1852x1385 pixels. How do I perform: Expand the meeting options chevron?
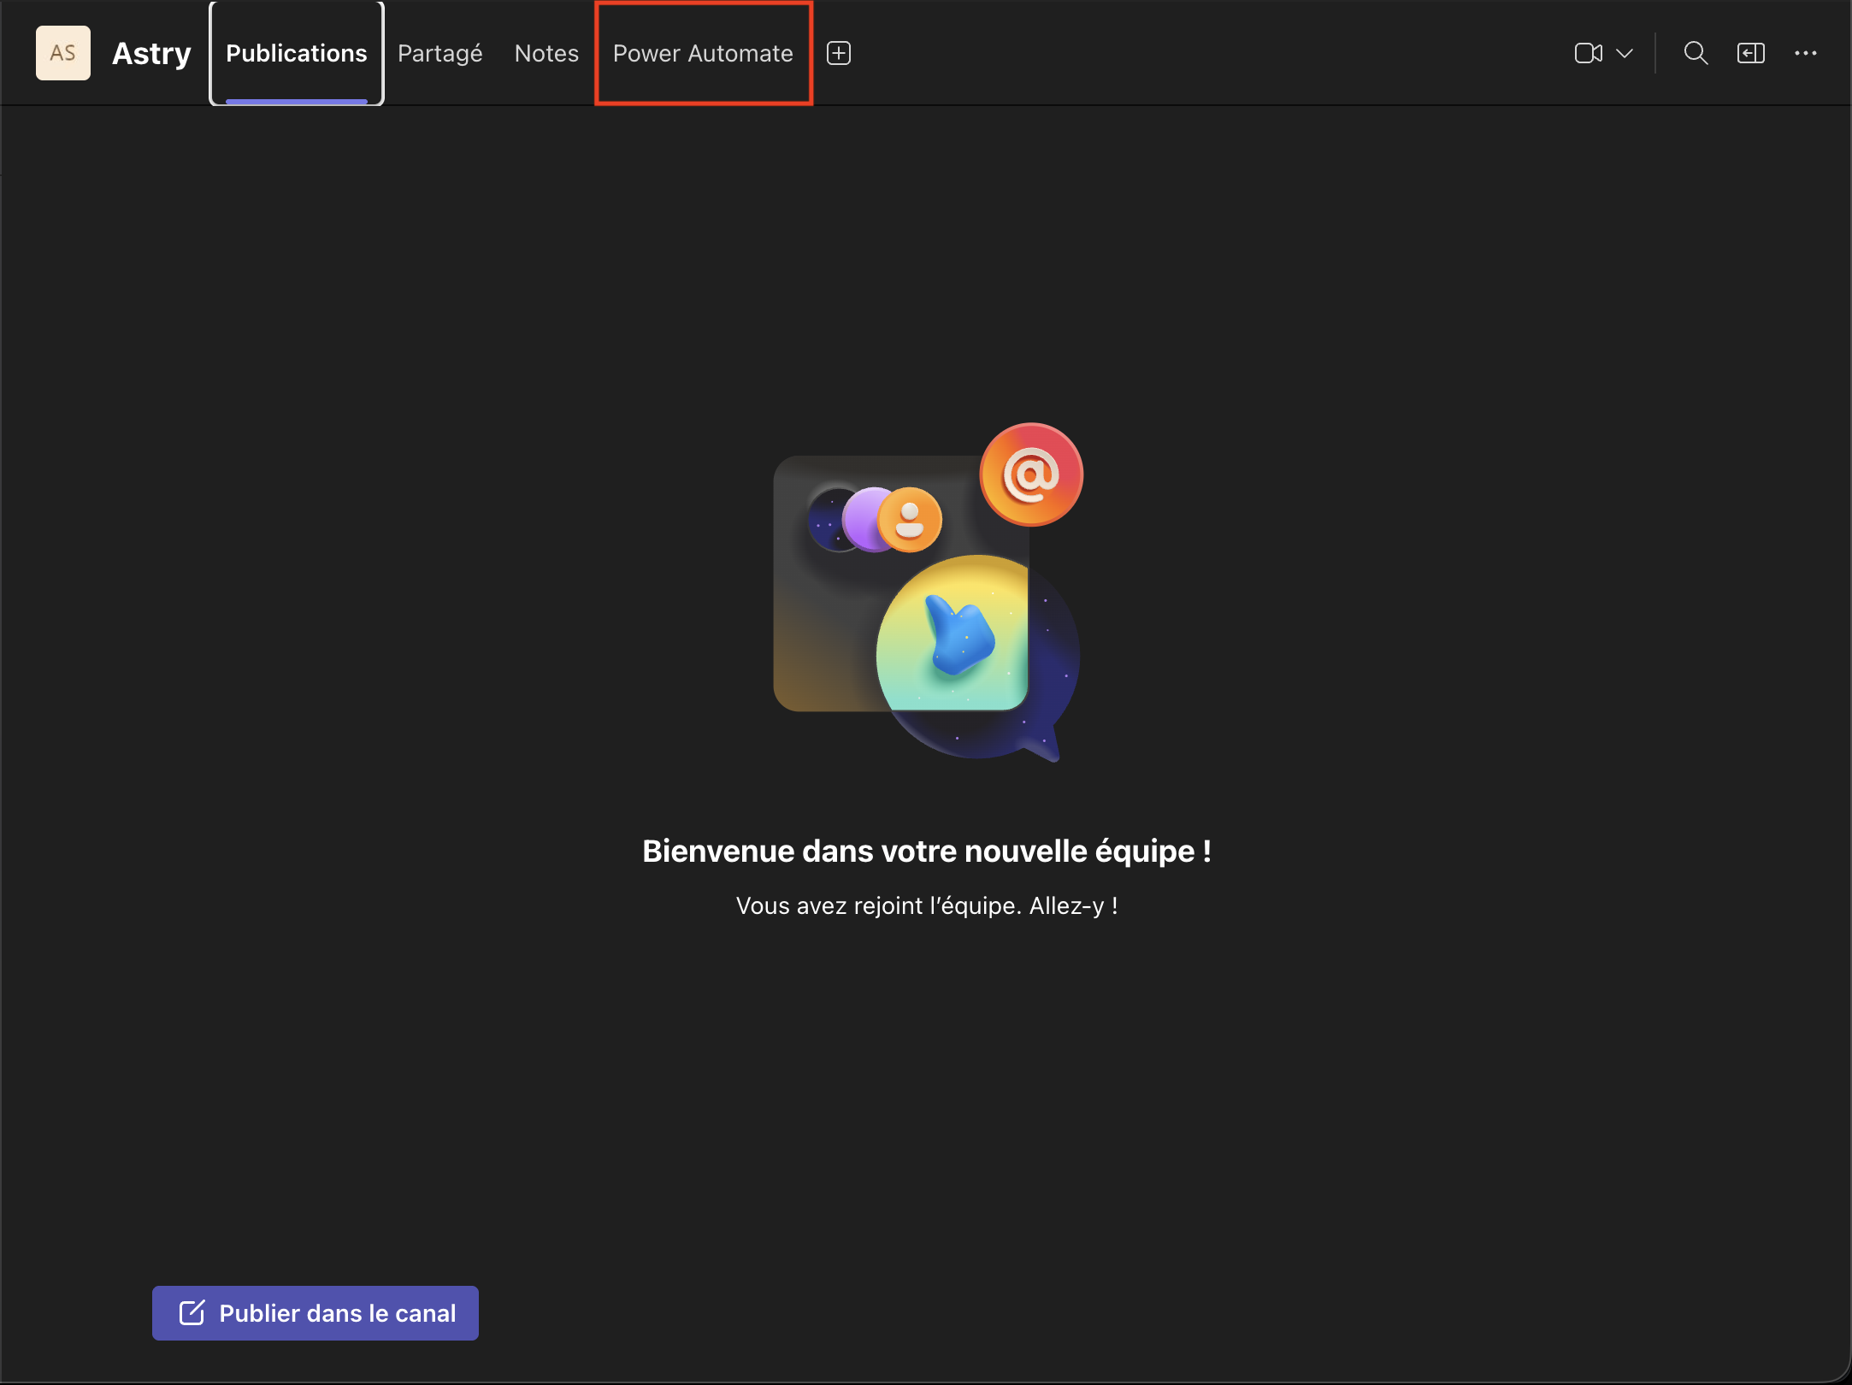[x=1624, y=52]
